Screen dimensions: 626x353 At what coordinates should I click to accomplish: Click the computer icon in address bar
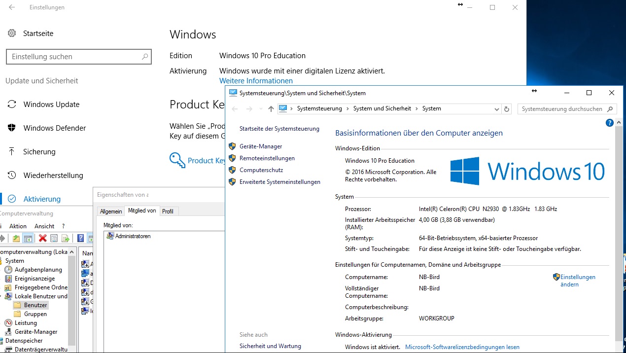click(x=283, y=108)
